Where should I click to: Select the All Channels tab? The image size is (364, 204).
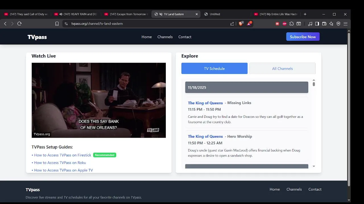pyautogui.click(x=282, y=69)
